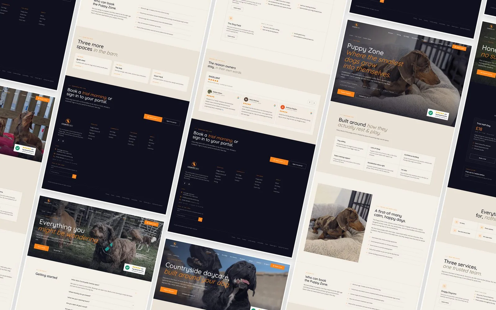496x310 pixels.
Task: Click Instagram icon in reviews page footer
Action: pyautogui.click(x=189, y=184)
